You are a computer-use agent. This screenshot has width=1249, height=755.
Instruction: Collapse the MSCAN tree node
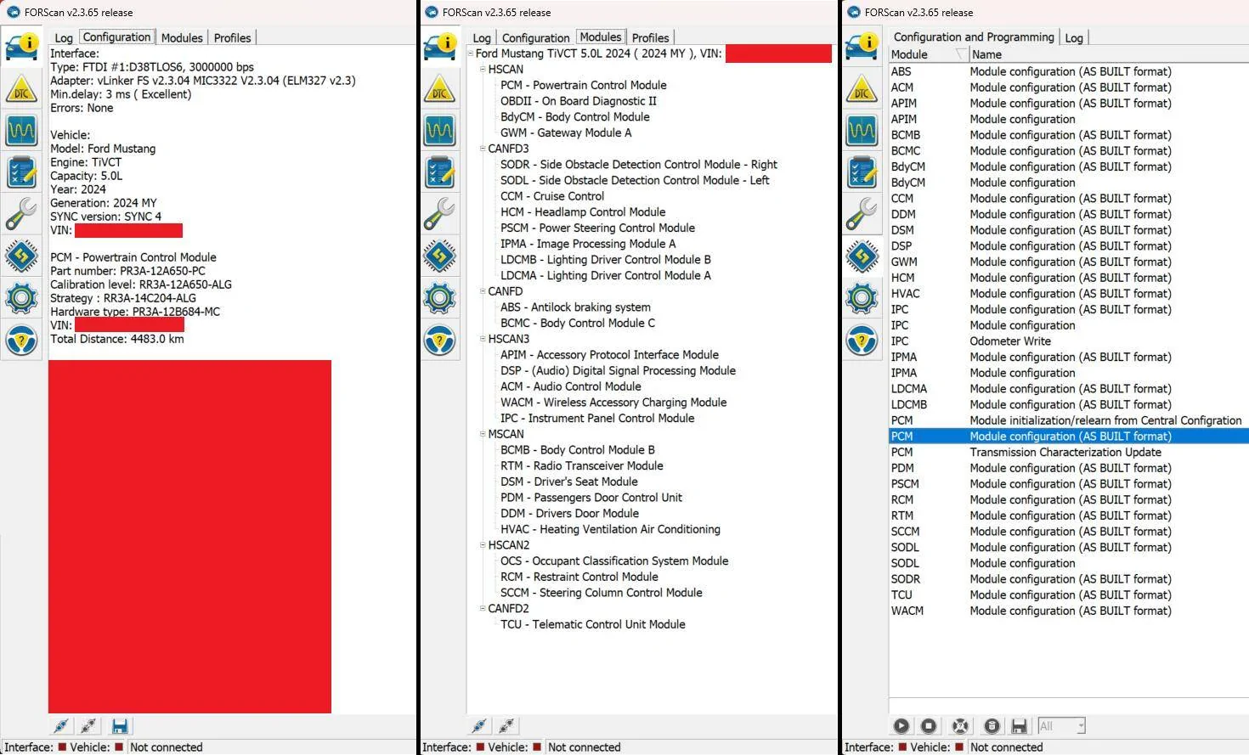(x=483, y=434)
